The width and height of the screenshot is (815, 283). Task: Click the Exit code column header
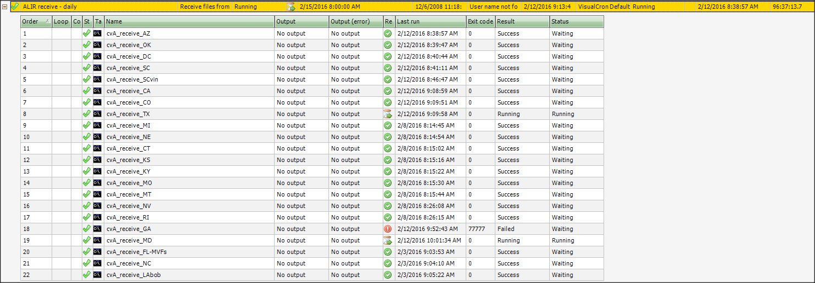pos(480,21)
